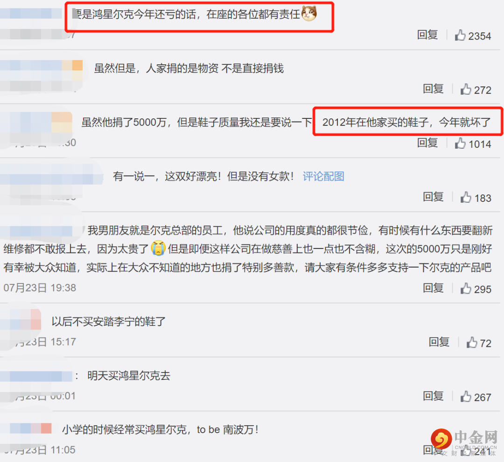Click thumbs-up on the 72-like comment
Image resolution: width=504 pixels, height=462 pixels.
pyautogui.click(x=471, y=342)
